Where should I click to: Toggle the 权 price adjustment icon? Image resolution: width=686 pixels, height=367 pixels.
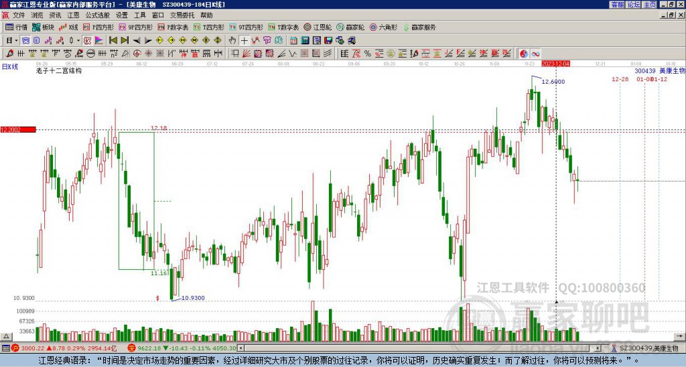[x=87, y=41]
